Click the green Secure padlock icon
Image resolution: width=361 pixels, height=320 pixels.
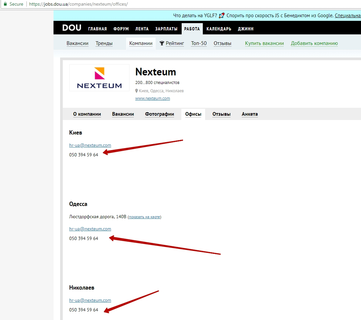pyautogui.click(x=5, y=4)
